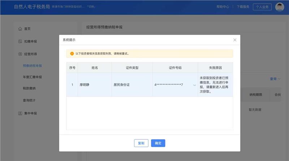Screen dimensions: 289x161
Task: Click the 扣缴申报 document icon
Action: pos(20,42)
